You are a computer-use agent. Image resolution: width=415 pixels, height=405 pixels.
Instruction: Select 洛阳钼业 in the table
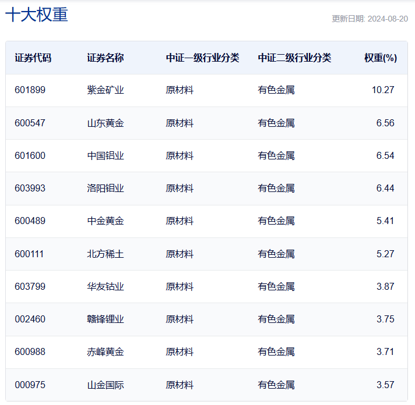click(105, 188)
